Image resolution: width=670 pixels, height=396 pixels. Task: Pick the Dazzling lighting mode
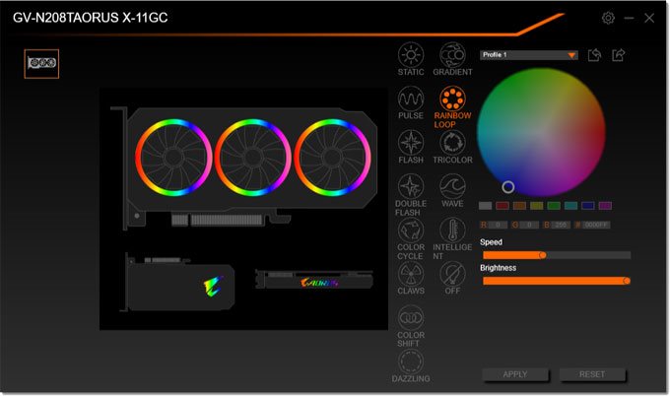click(411, 362)
